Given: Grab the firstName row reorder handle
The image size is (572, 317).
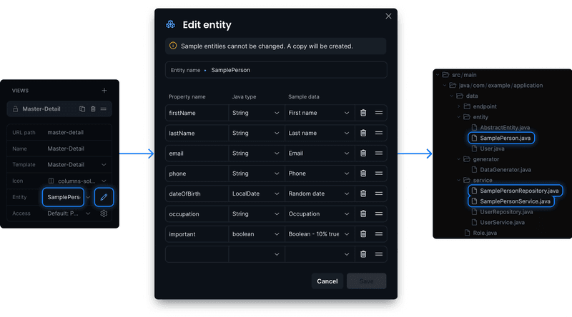Looking at the screenshot, I should click(x=379, y=113).
